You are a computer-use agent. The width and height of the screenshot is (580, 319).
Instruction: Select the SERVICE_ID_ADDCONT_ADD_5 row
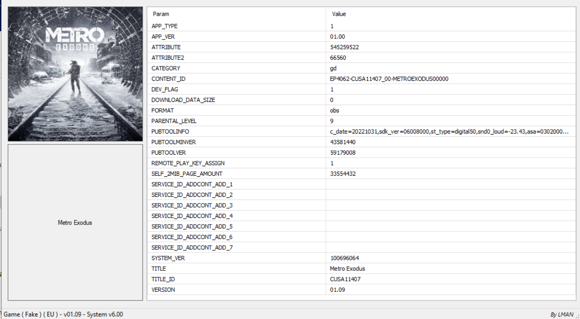pos(361,226)
